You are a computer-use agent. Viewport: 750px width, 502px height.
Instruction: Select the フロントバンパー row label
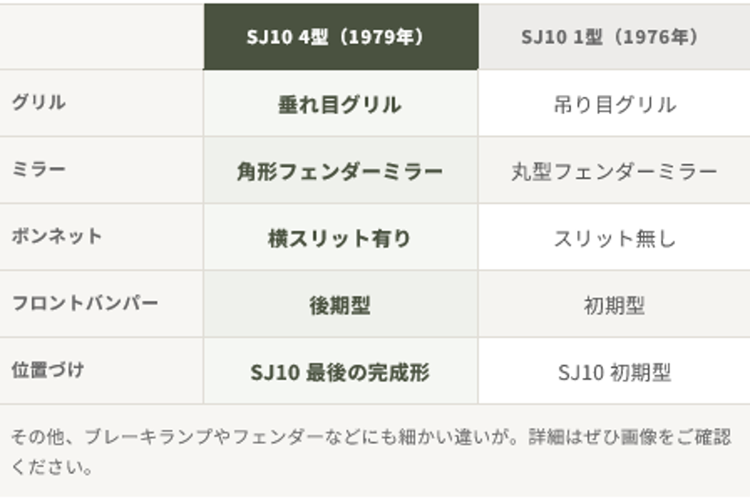point(85,303)
